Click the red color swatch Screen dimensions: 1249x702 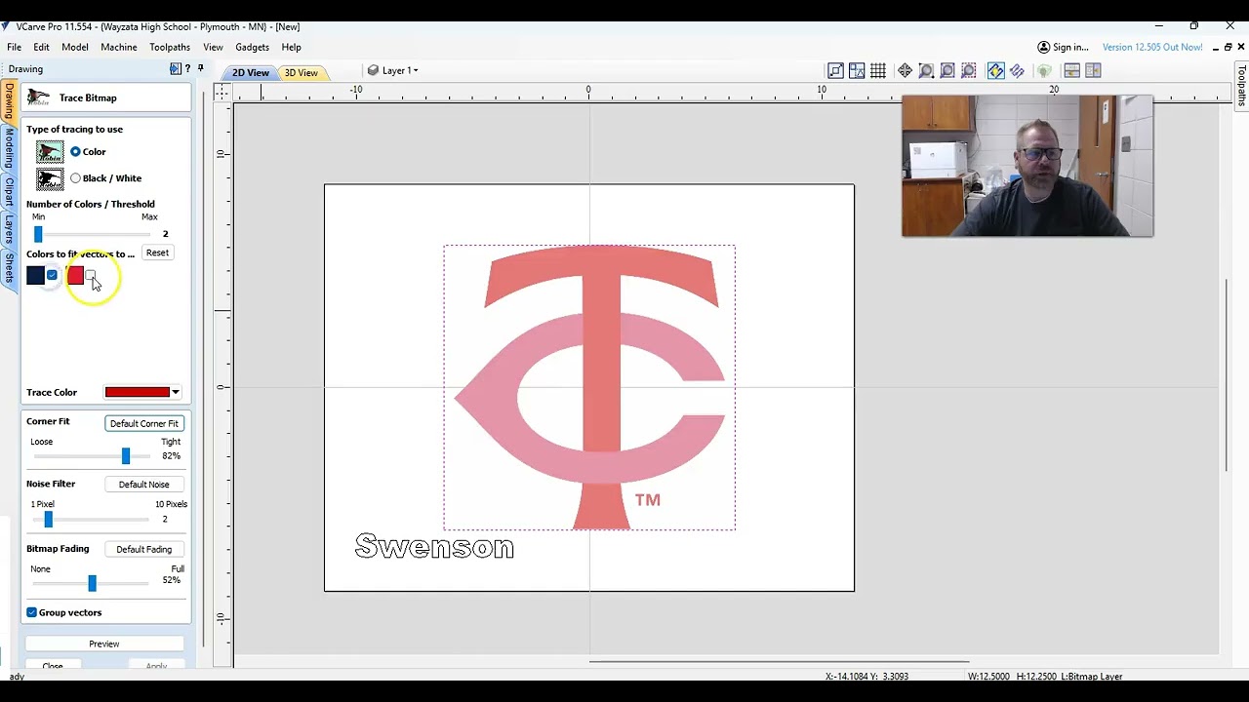tap(75, 276)
